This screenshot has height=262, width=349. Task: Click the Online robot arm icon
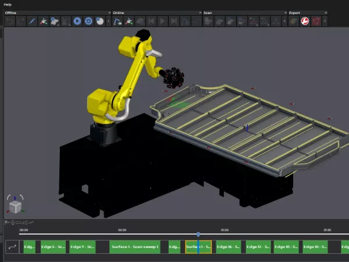point(117,22)
